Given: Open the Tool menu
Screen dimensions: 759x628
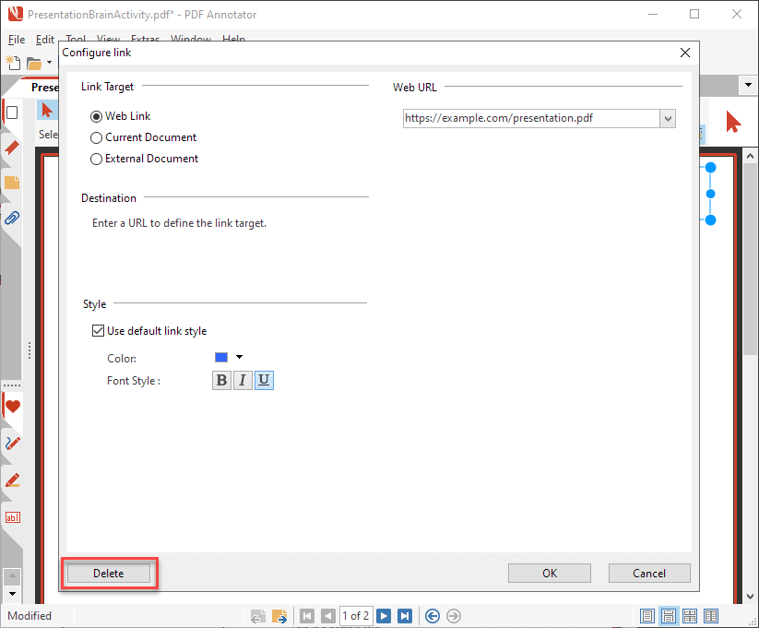Looking at the screenshot, I should click(76, 39).
